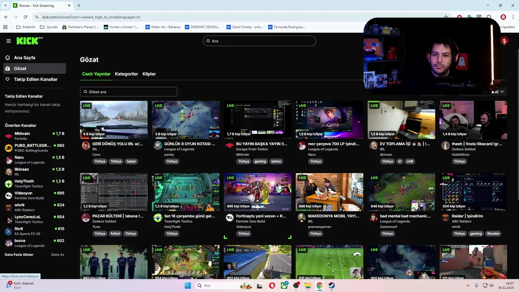Screen dimensions: 519x292
Task: Click the ilkinsan avatar in the sidebar
Action: click(x=9, y=172)
